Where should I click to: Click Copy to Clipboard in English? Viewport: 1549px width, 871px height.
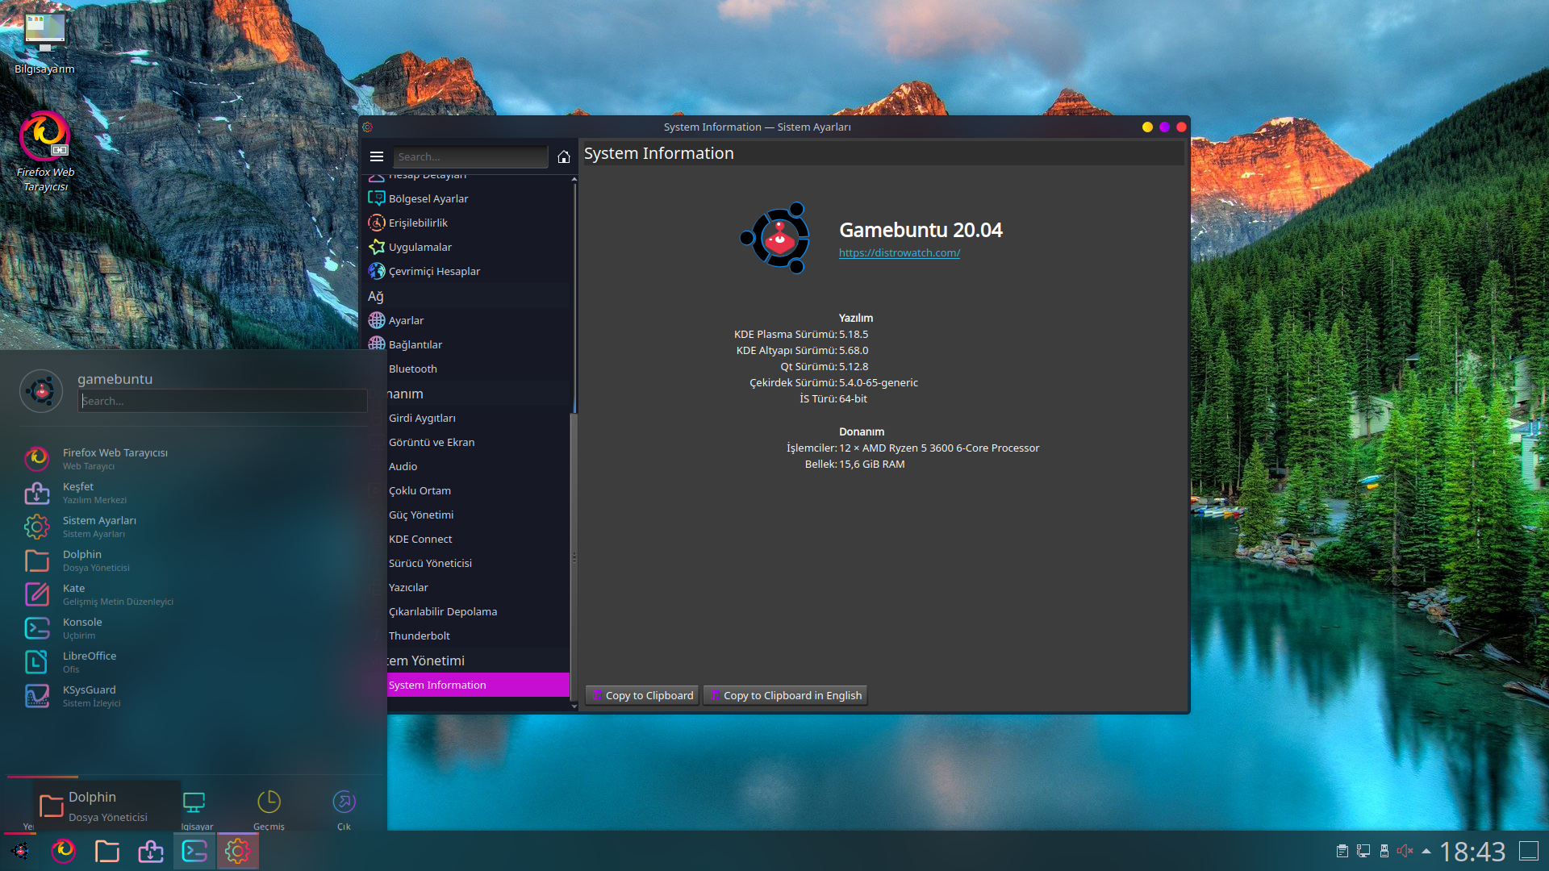(785, 694)
